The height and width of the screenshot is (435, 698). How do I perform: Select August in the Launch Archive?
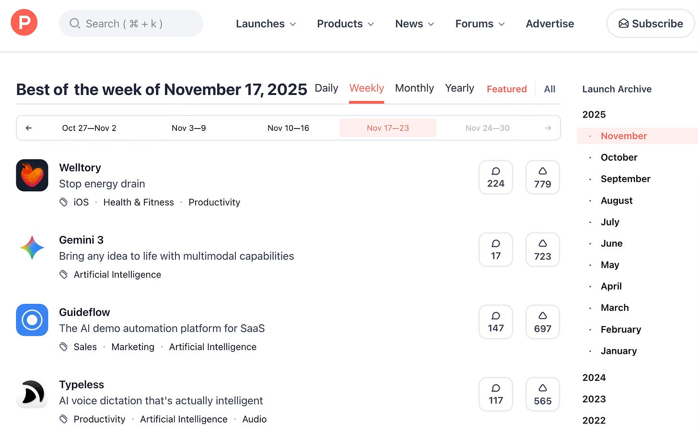617,200
